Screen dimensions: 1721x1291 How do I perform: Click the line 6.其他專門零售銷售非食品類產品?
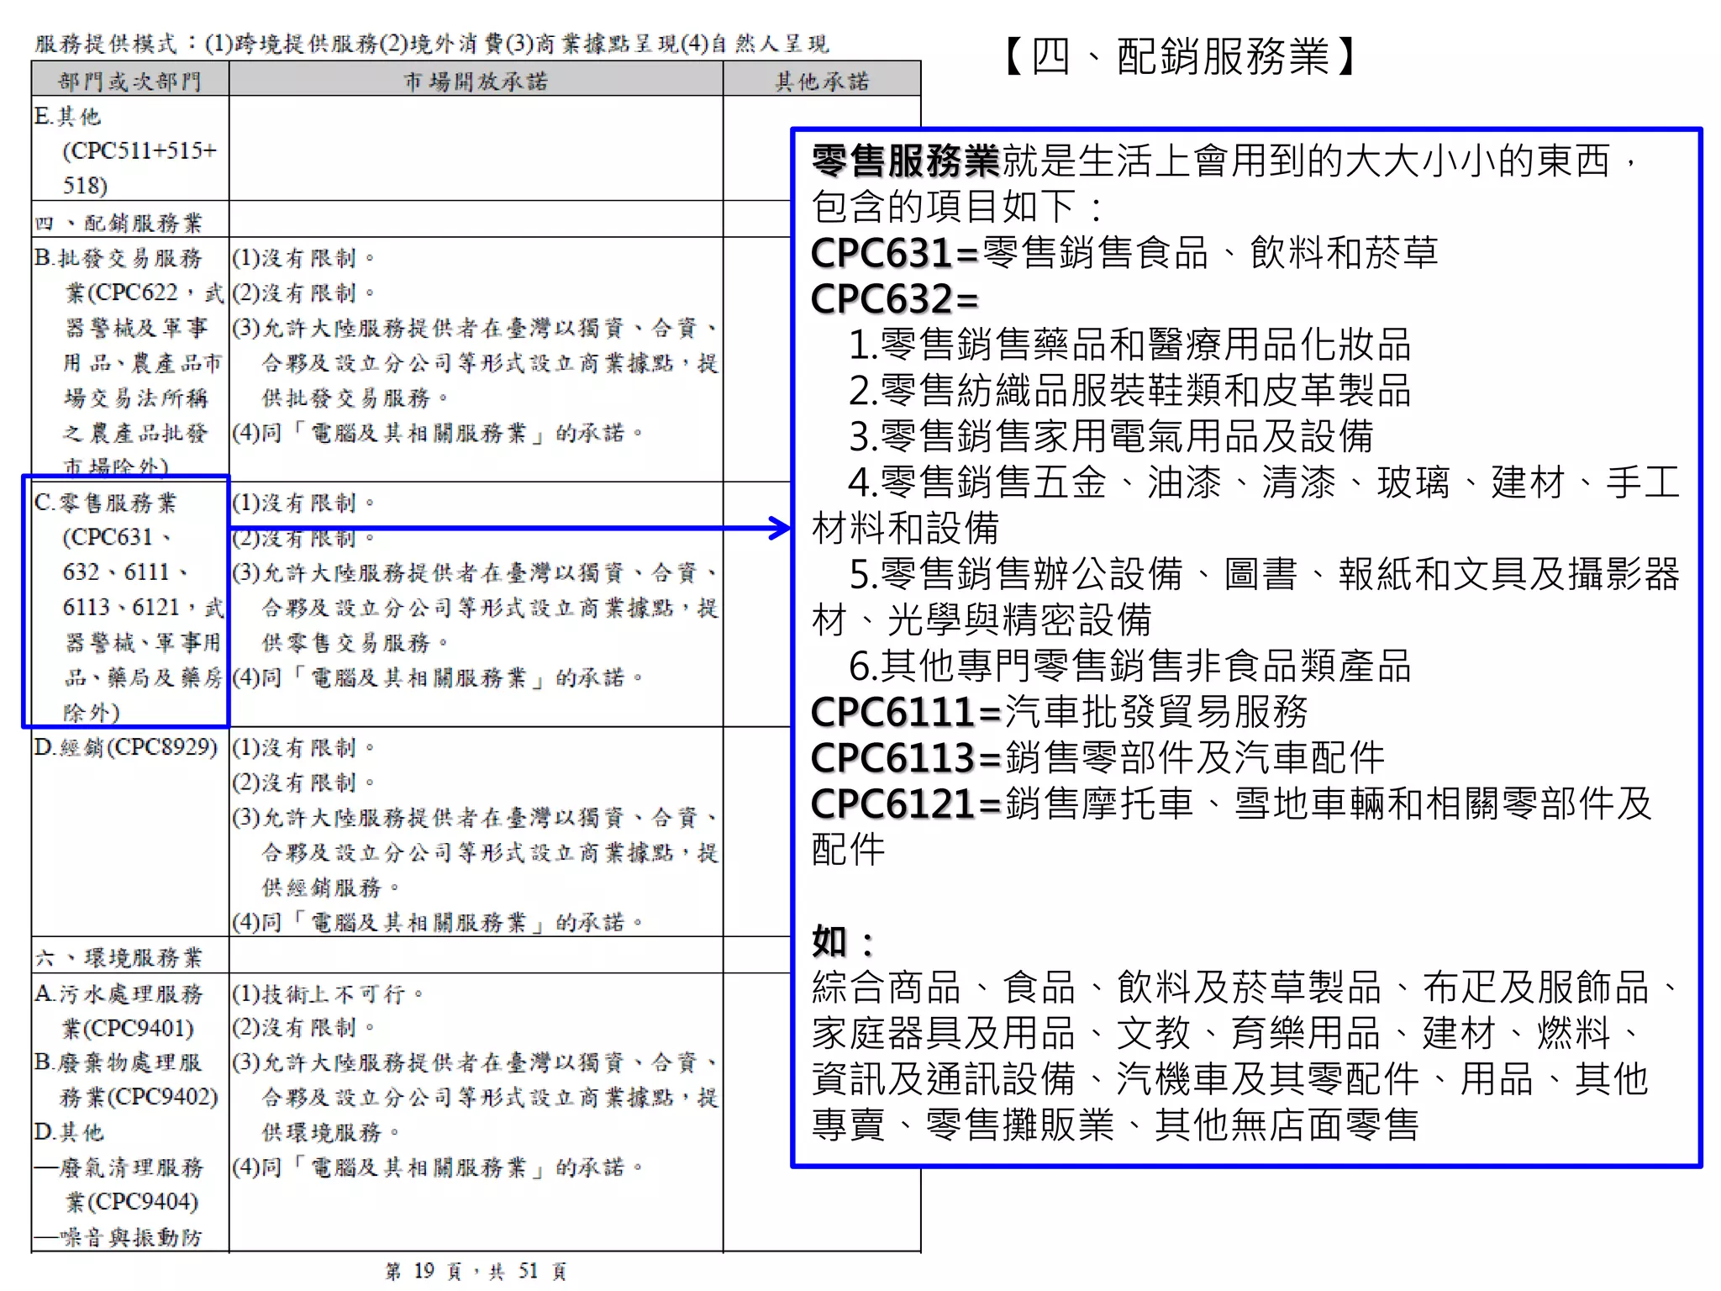tap(1129, 666)
